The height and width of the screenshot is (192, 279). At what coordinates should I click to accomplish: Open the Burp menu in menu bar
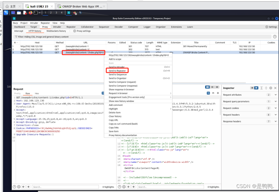[15, 23]
